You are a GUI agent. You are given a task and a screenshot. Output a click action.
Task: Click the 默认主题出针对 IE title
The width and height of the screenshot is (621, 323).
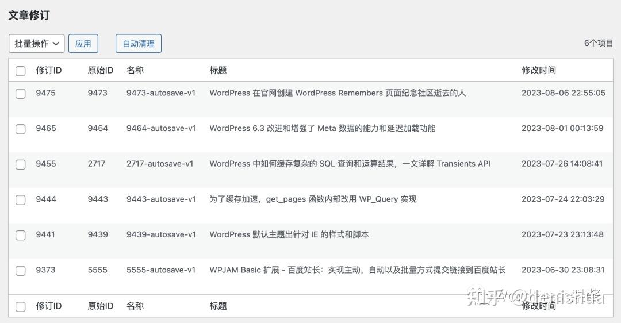pos(289,234)
